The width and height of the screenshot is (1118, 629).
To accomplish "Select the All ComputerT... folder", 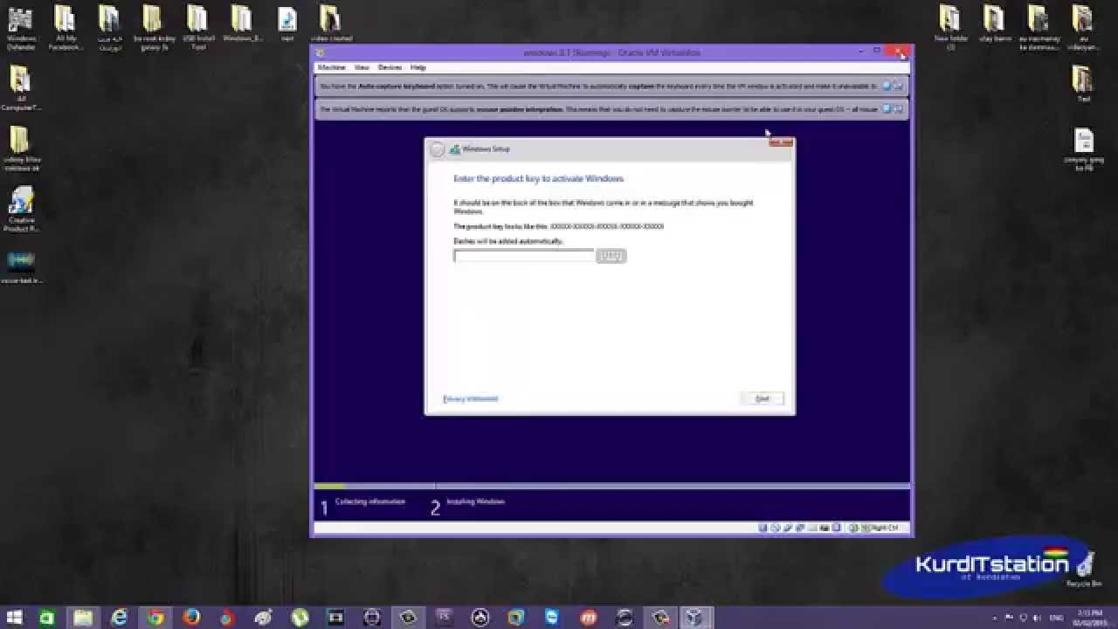I will tap(21, 89).
